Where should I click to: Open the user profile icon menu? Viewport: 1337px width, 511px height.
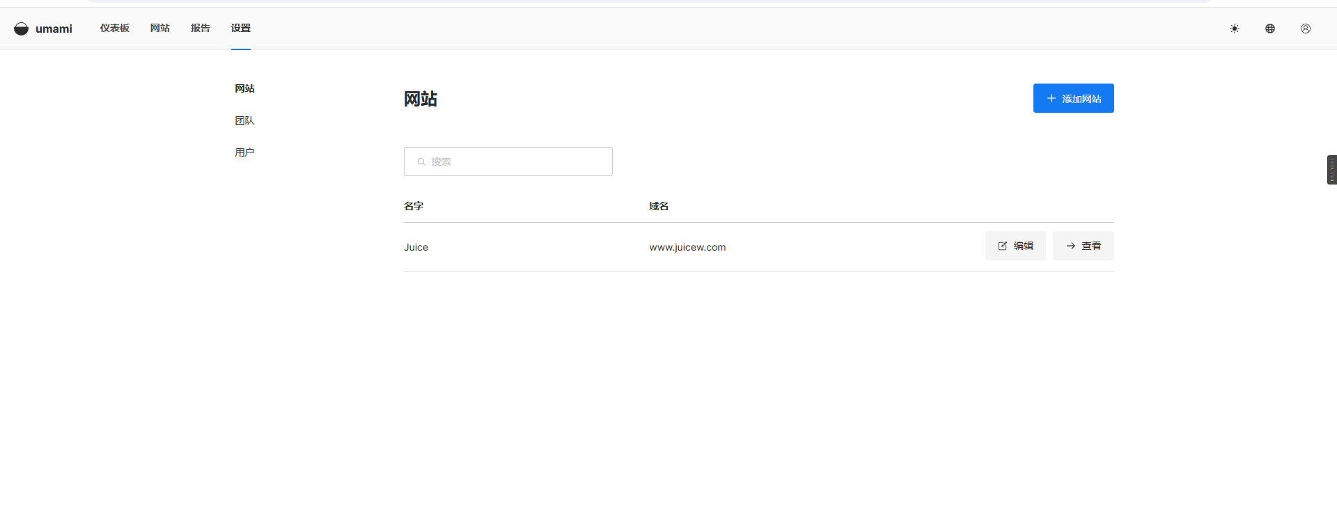pos(1306,29)
